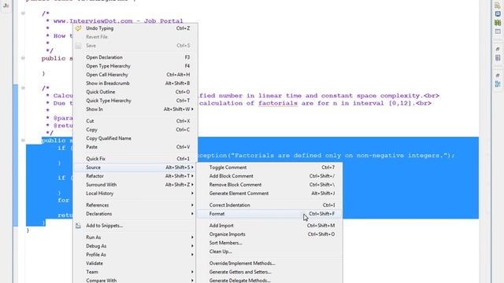
Task: Open the Outline view icon in right trim
Action: [498, 84]
